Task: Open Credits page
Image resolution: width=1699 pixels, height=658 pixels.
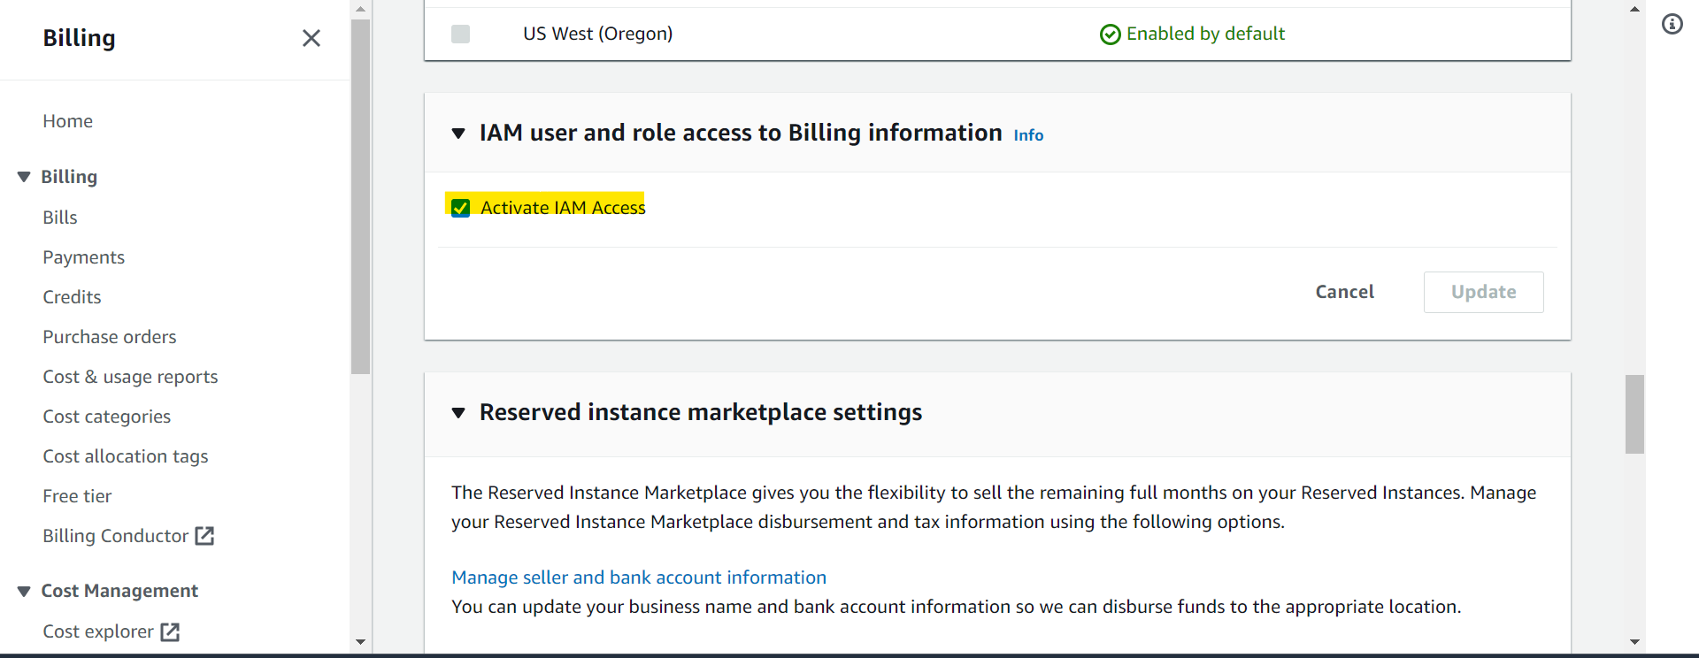Action: click(x=72, y=297)
